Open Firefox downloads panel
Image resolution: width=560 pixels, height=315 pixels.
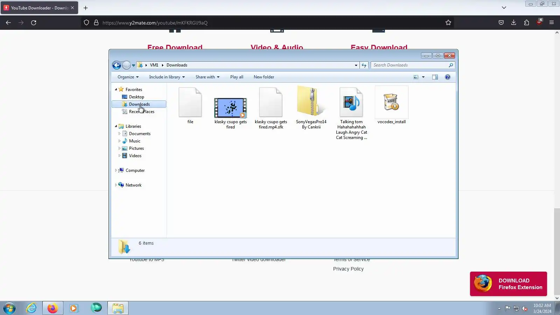[x=514, y=23]
